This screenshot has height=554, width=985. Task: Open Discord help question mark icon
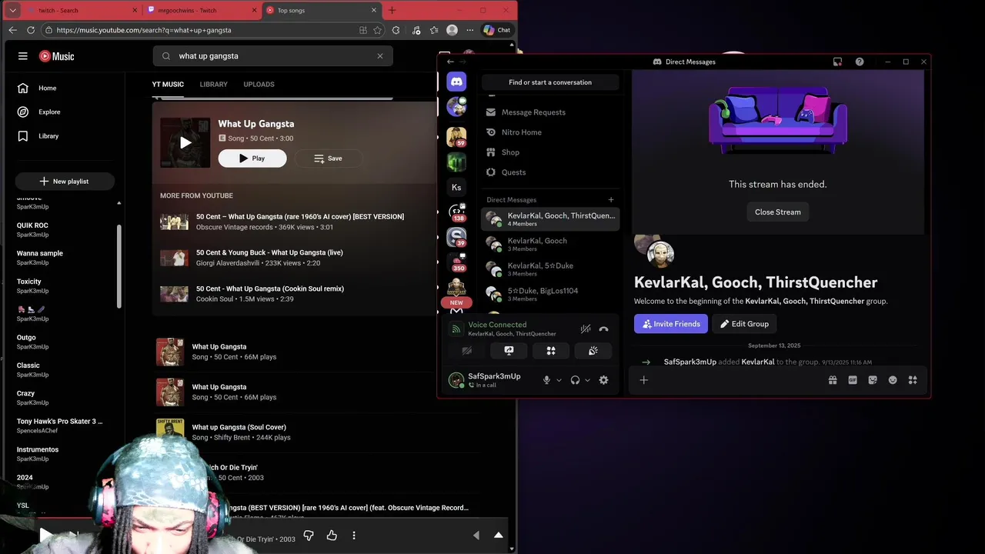860,62
